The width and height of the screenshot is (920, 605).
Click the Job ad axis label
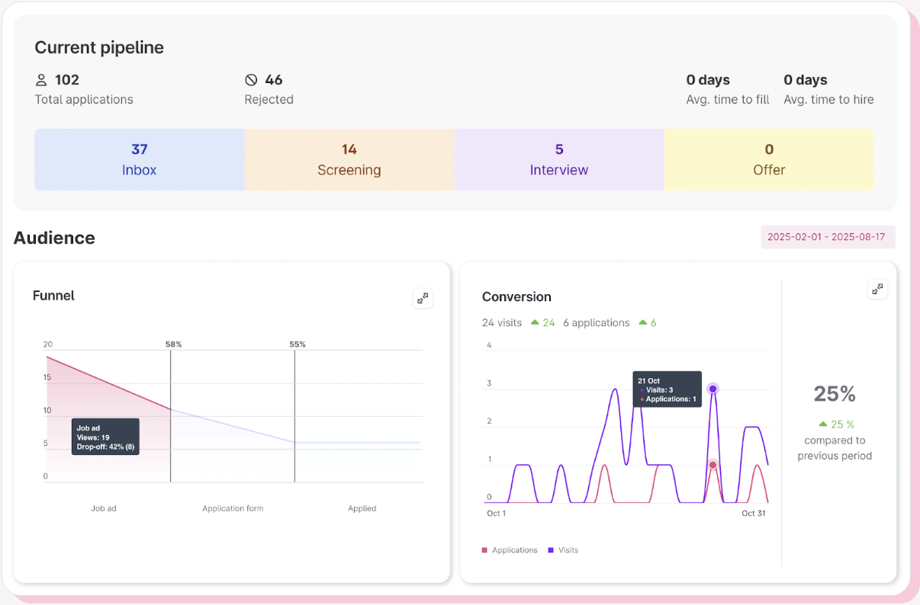(104, 508)
